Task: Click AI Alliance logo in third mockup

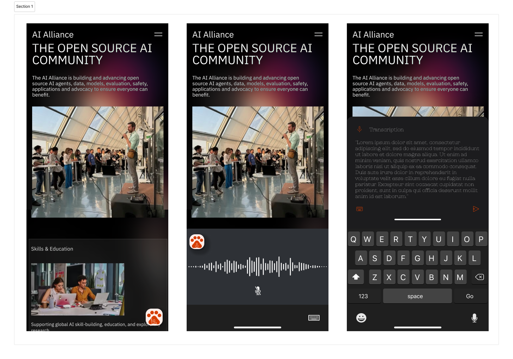Action: (x=373, y=35)
